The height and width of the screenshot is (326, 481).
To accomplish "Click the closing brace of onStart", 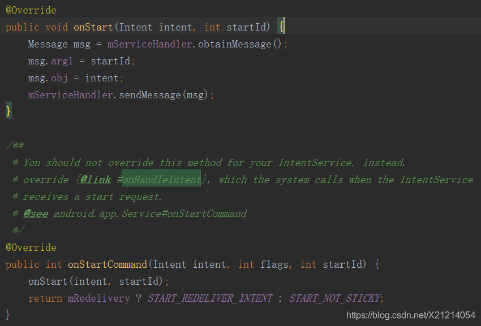I will 7,111.
